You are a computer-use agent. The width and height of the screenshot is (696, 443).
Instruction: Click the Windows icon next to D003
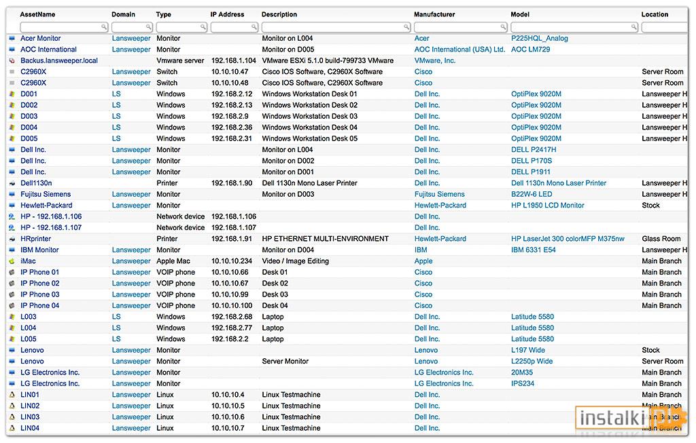click(x=12, y=116)
